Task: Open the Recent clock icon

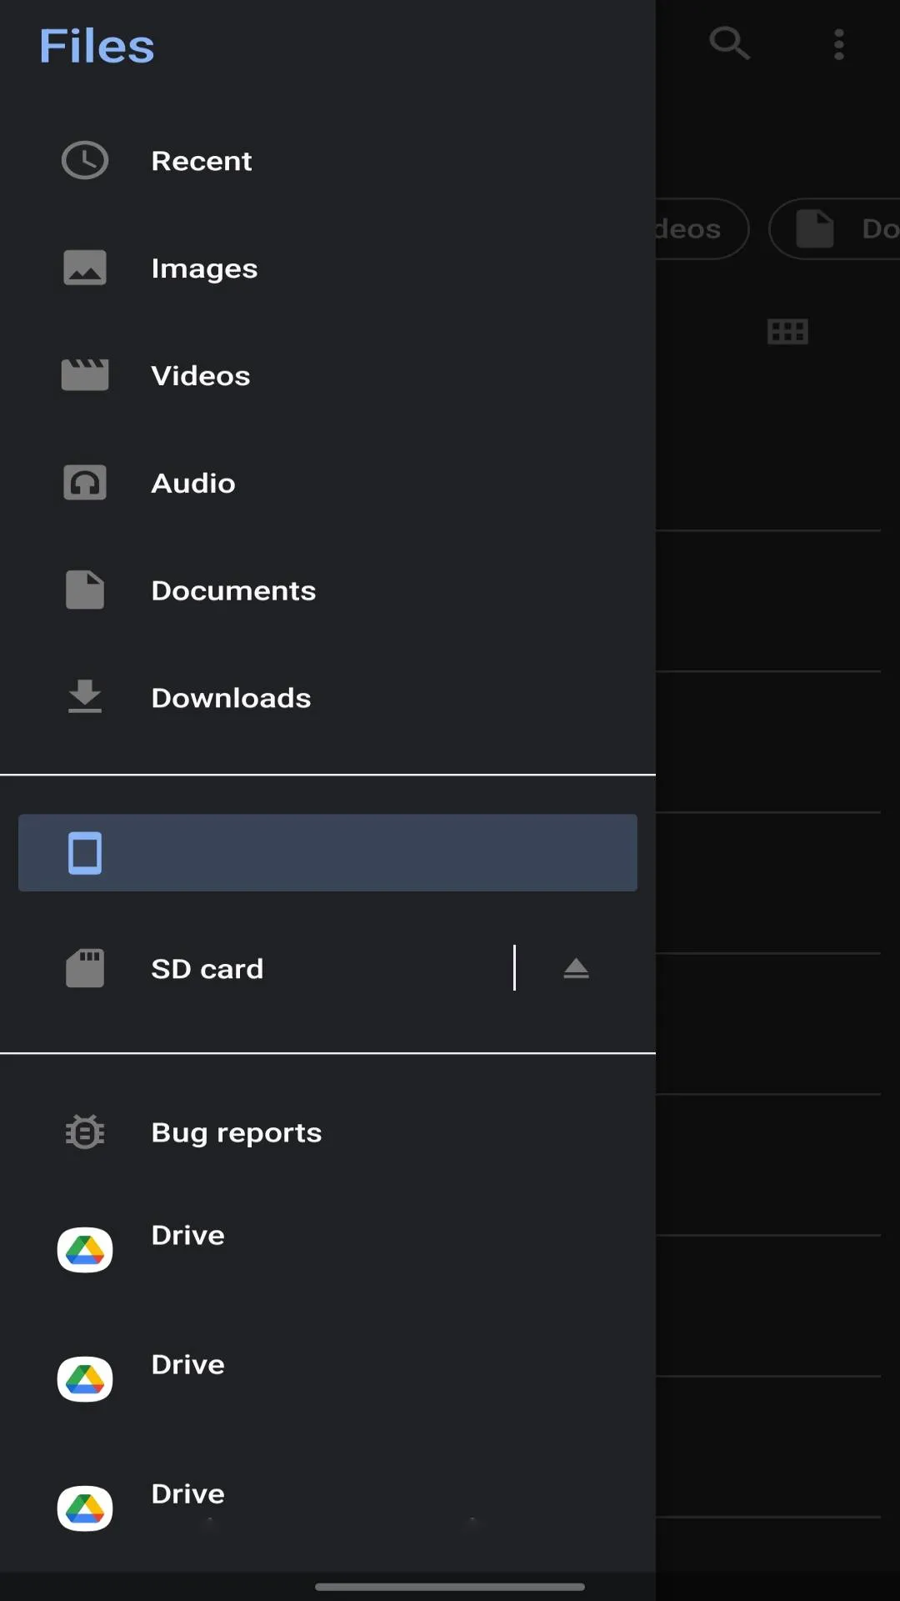Action: [85, 160]
